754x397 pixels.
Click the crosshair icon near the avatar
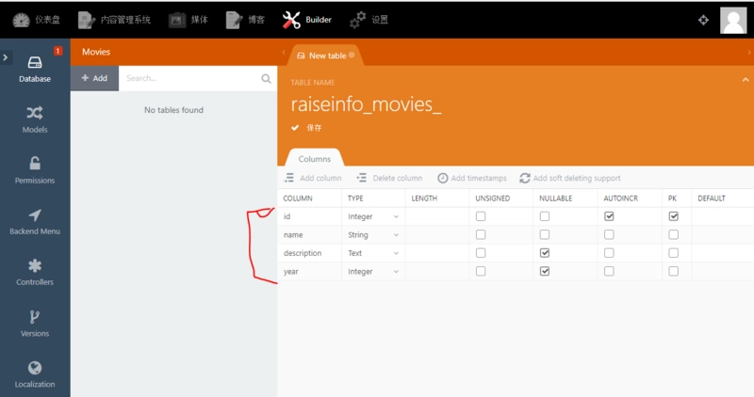703,20
